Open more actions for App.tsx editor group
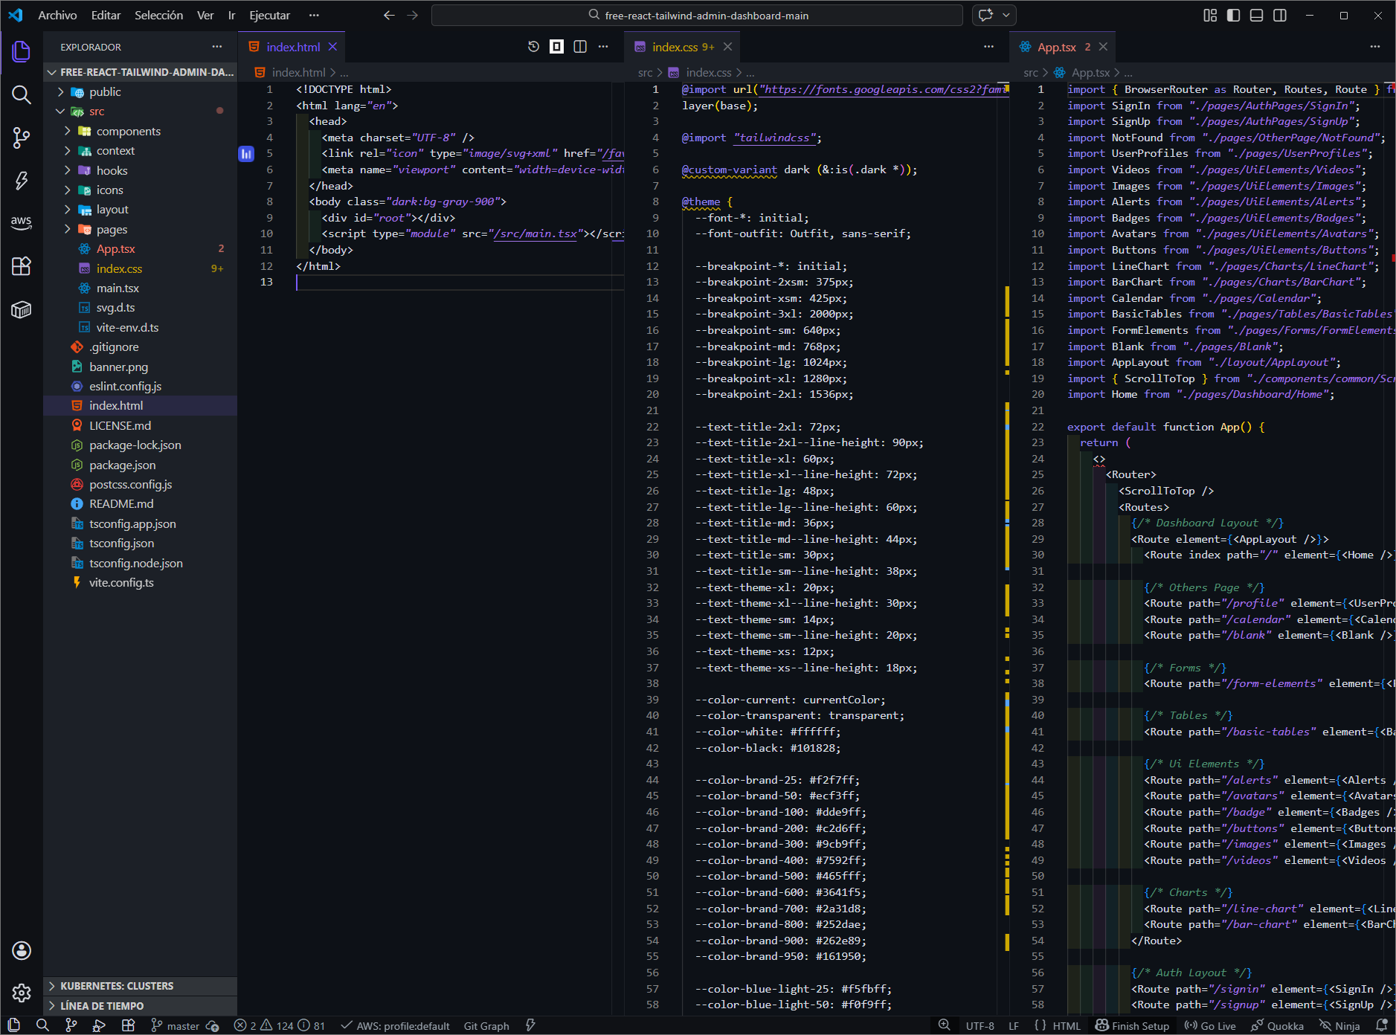 [1374, 47]
